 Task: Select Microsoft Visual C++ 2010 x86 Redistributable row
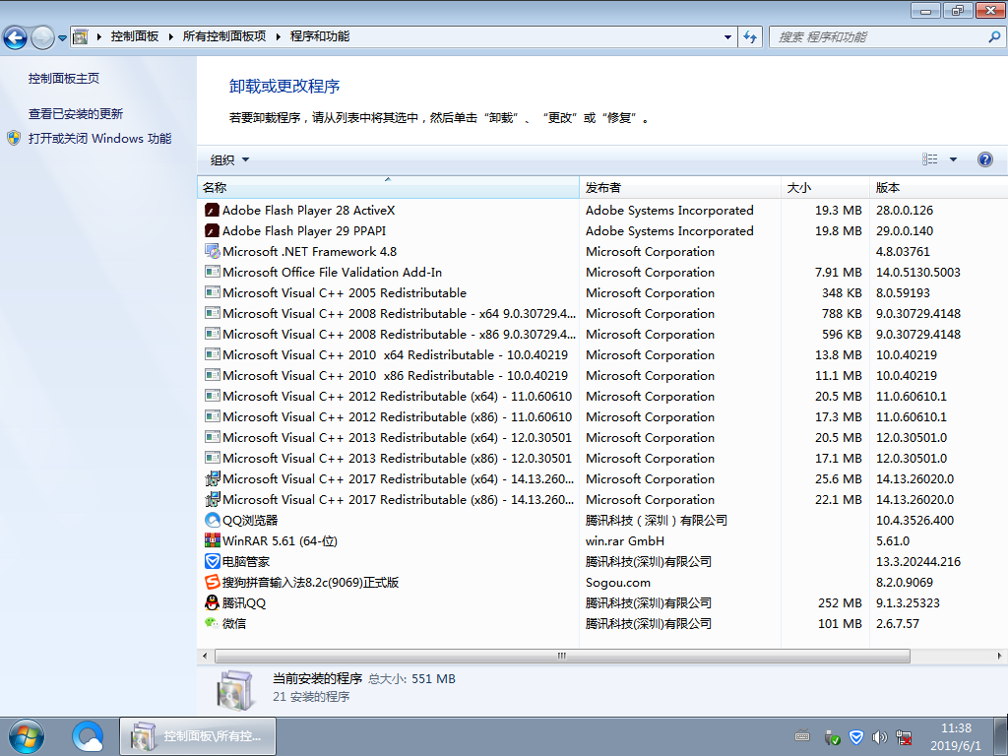click(x=602, y=375)
